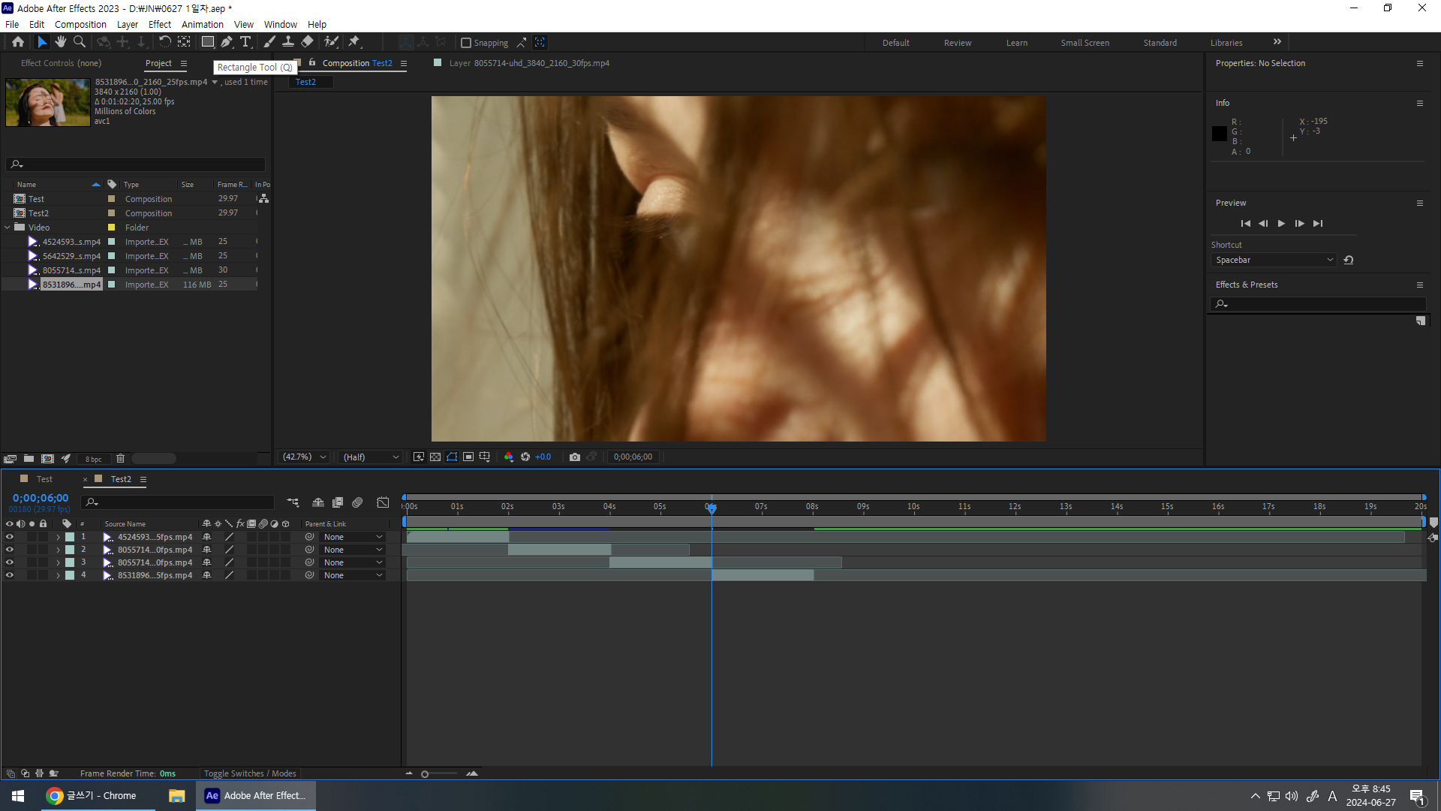Hide layer 1 using eye toggle
Viewport: 1441px width, 811px height.
click(10, 537)
